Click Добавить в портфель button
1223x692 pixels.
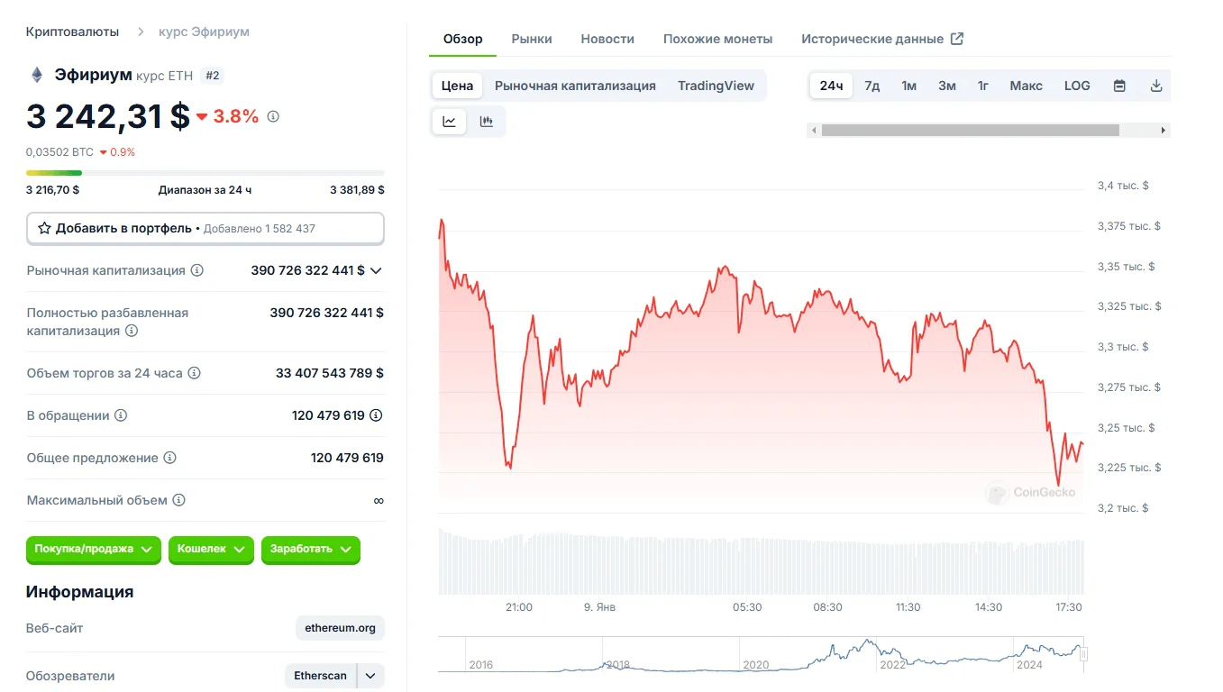pyautogui.click(x=205, y=229)
